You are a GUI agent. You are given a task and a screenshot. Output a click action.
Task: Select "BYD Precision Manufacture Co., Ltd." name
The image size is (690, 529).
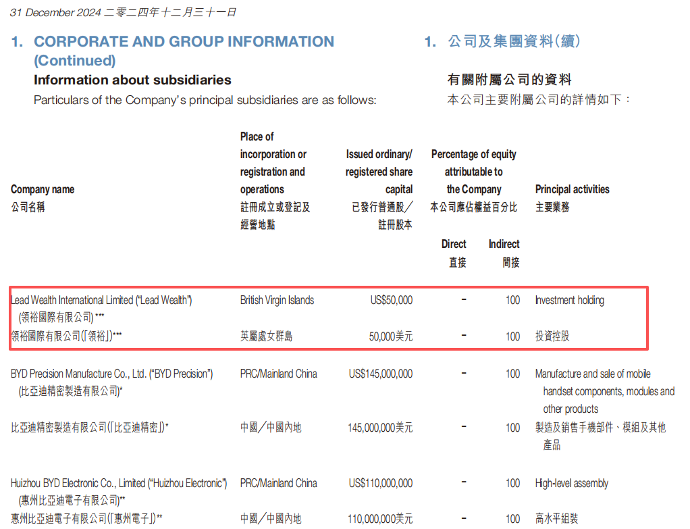(78, 374)
